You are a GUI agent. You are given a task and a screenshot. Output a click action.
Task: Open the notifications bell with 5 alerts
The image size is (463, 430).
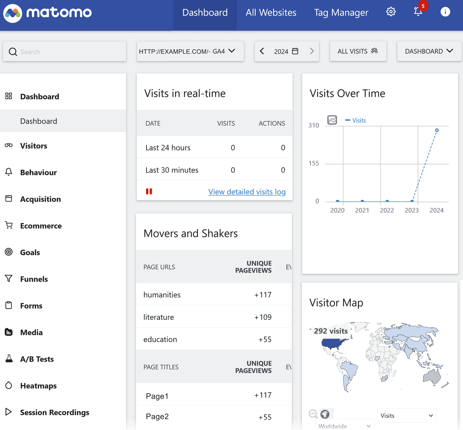(418, 12)
